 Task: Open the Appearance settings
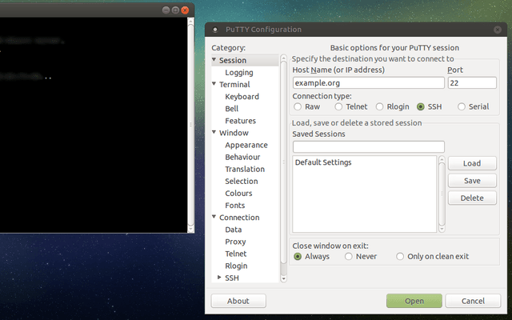click(x=246, y=145)
